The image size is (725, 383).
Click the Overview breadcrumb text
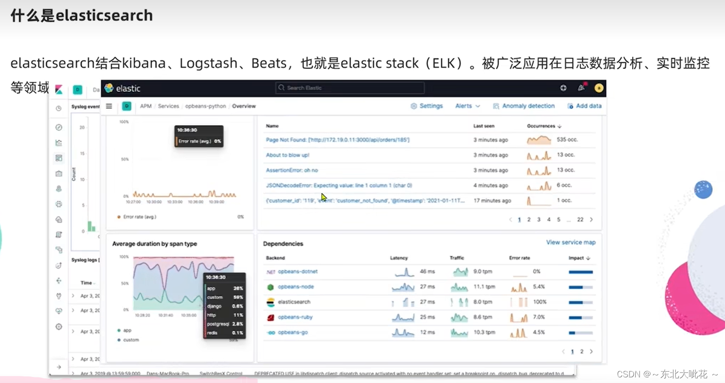pos(244,106)
